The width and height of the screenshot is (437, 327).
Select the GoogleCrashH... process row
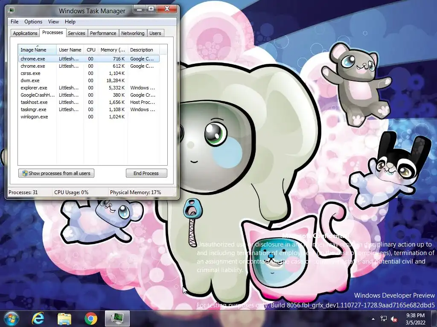click(x=89, y=95)
